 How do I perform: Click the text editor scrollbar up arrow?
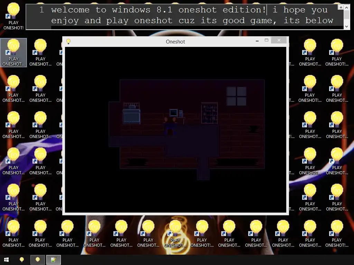point(347,8)
